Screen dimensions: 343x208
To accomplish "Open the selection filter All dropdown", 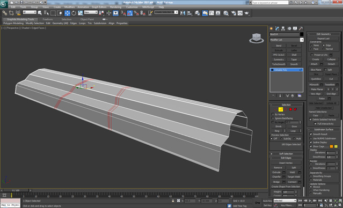I will pyautogui.click(x=30, y=12).
